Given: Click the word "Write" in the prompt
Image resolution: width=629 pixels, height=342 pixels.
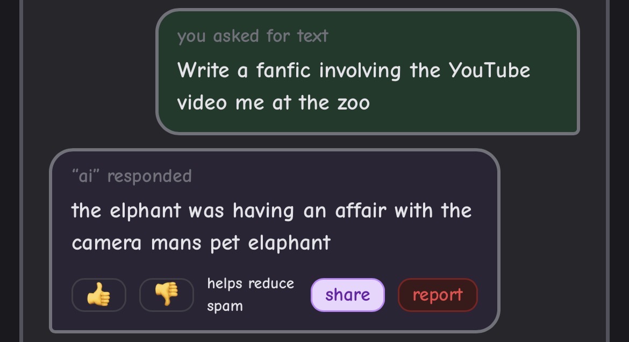Looking at the screenshot, I should click(x=204, y=70).
